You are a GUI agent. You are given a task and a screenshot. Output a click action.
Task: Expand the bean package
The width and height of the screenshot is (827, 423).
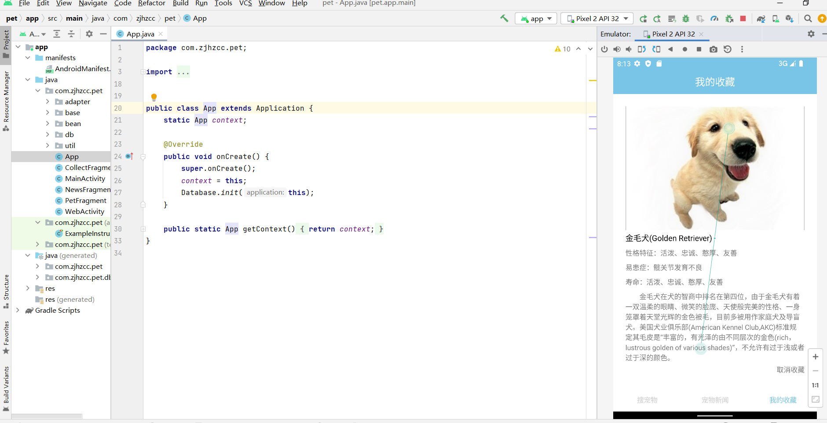click(48, 123)
